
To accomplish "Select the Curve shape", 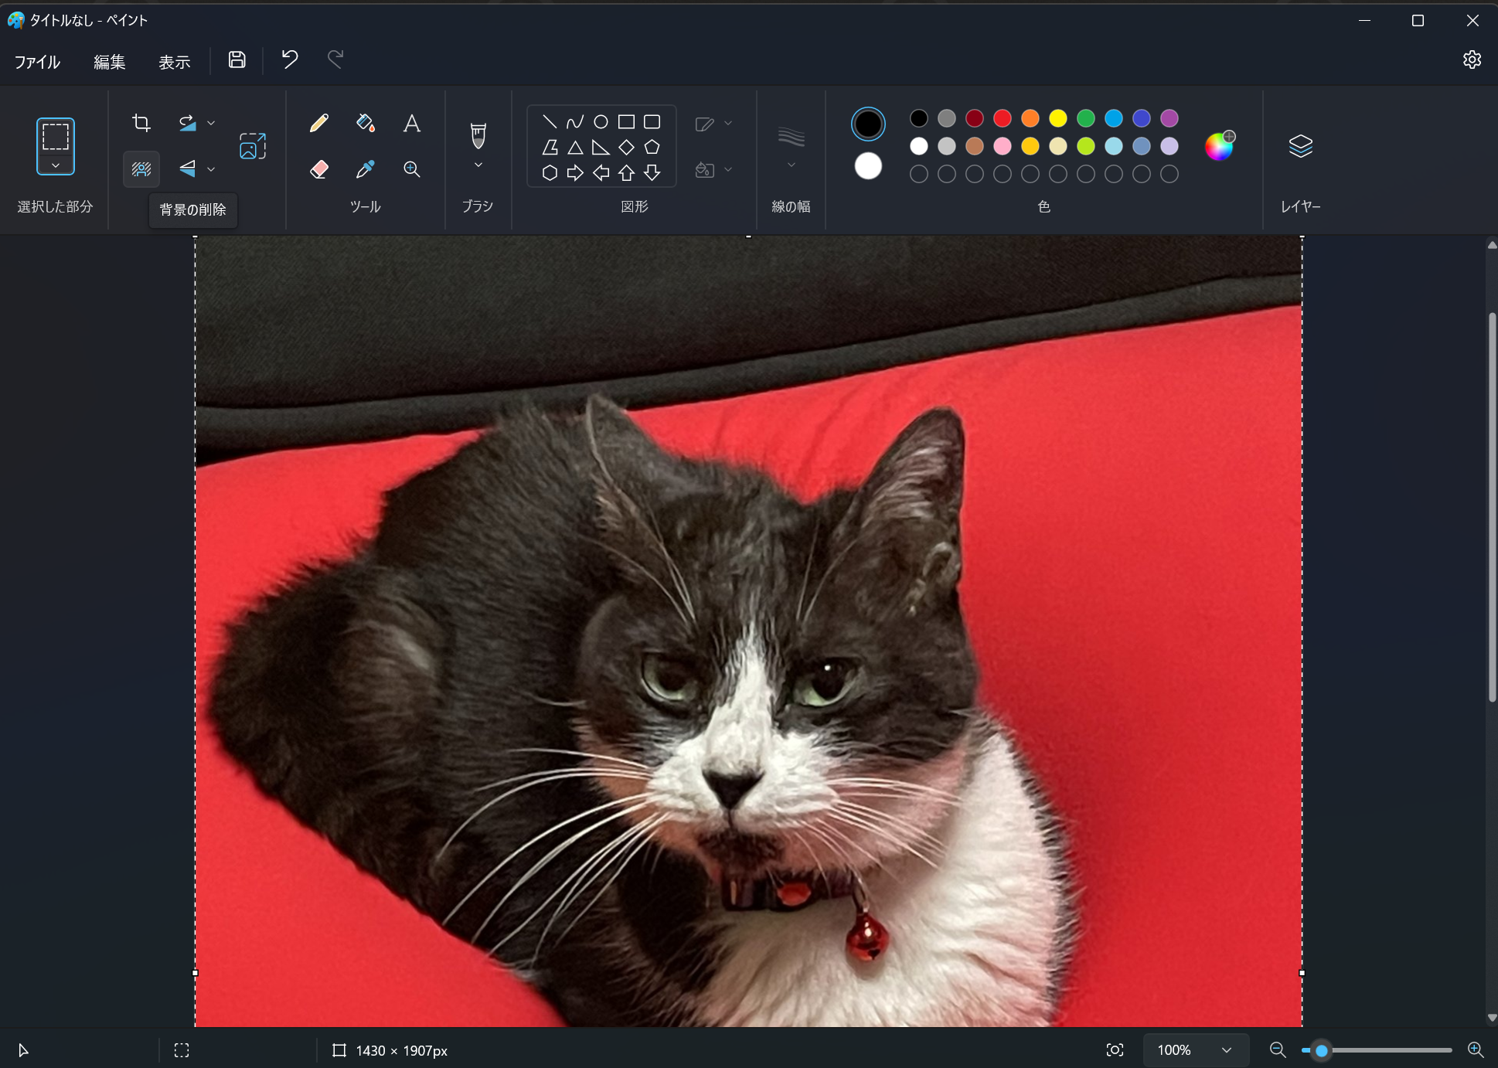I will pos(574,121).
